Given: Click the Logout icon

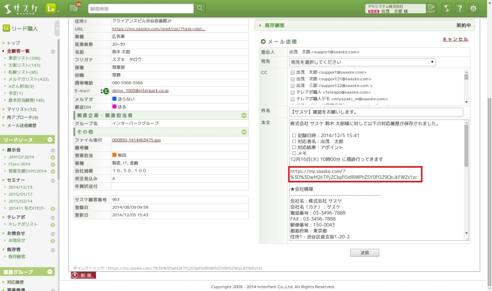Looking at the screenshot, I should click(x=431, y=8).
